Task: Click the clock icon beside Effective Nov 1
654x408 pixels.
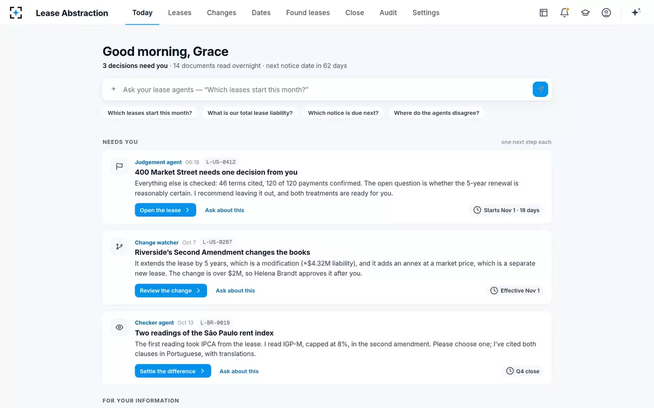Action: click(494, 290)
